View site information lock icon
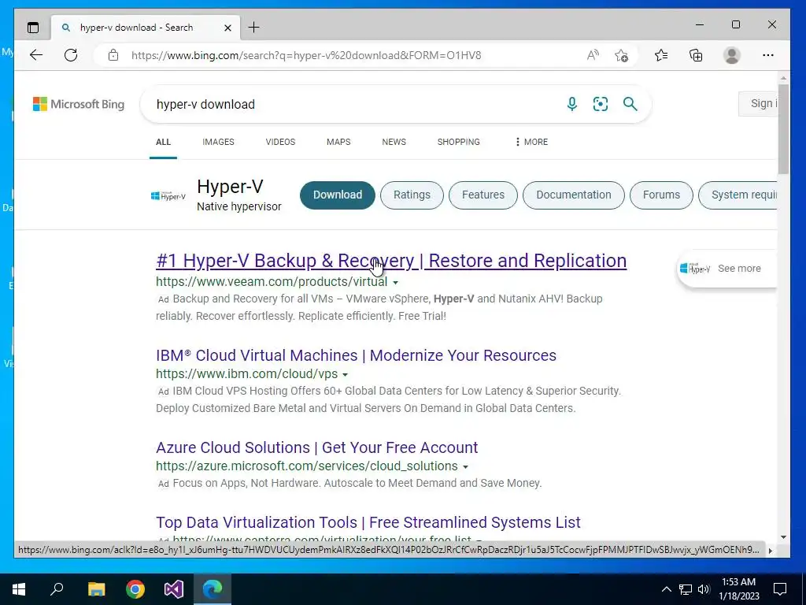The width and height of the screenshot is (806, 605). (113, 55)
